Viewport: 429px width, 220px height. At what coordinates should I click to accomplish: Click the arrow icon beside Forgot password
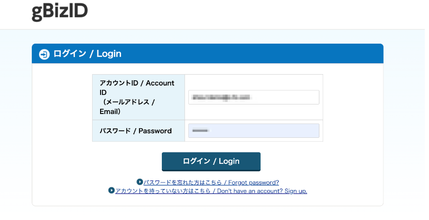pyautogui.click(x=140, y=182)
